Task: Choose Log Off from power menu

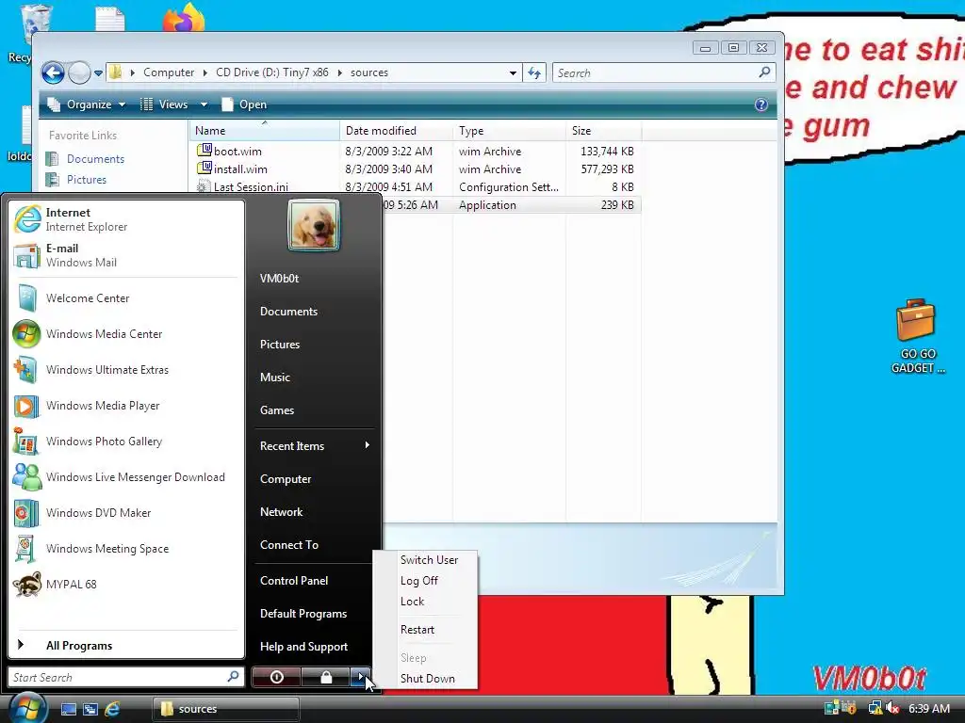Action: tap(419, 580)
